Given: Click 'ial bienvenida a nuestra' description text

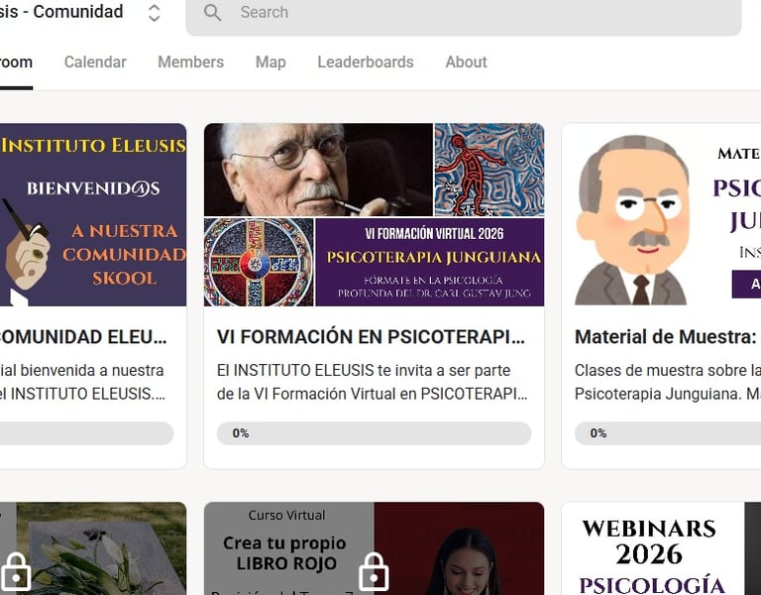Looking at the screenshot, I should coord(82,371).
